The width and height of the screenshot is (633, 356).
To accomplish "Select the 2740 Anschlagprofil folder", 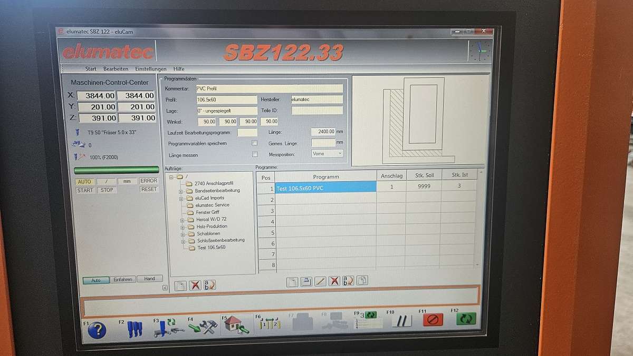I will point(209,183).
